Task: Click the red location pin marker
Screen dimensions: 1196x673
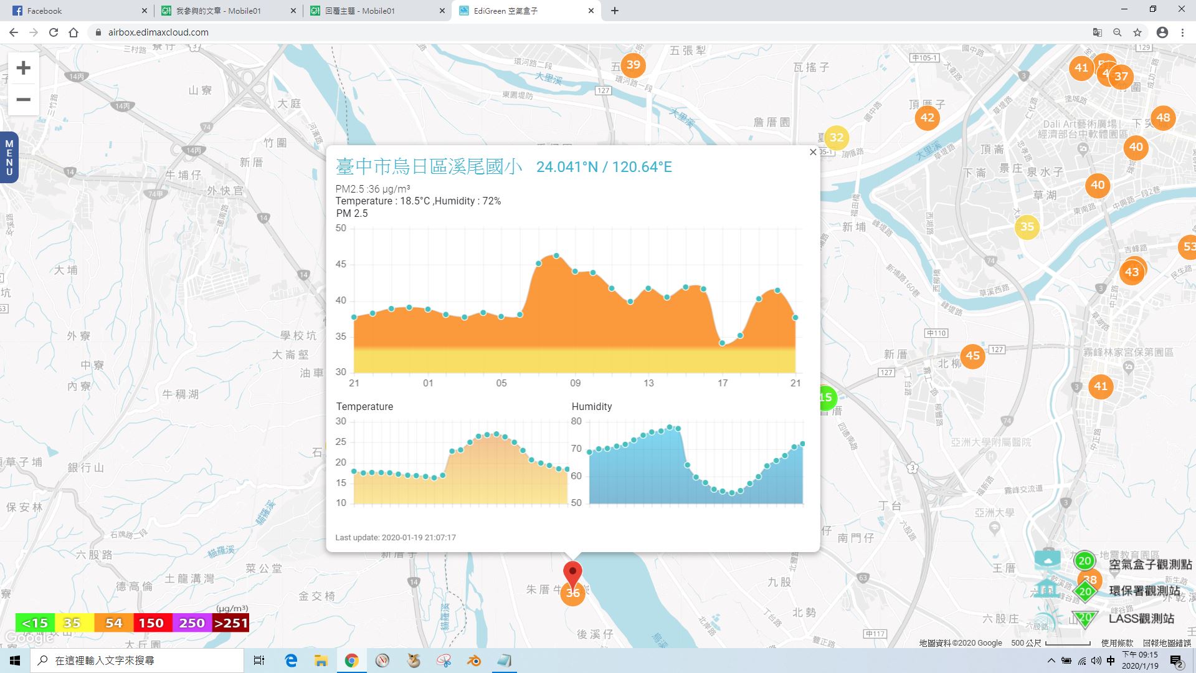Action: [x=572, y=575]
